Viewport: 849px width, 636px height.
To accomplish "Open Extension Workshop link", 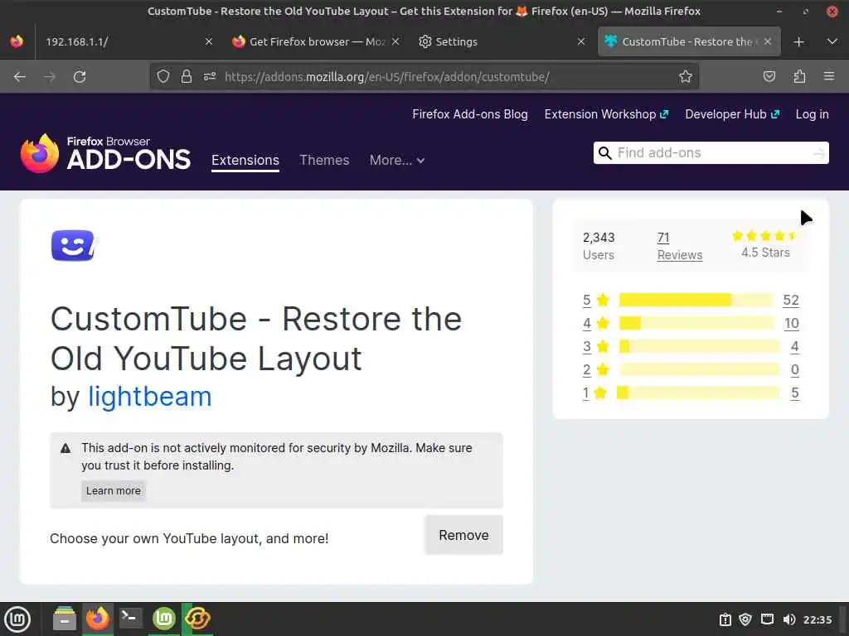I will [x=606, y=114].
